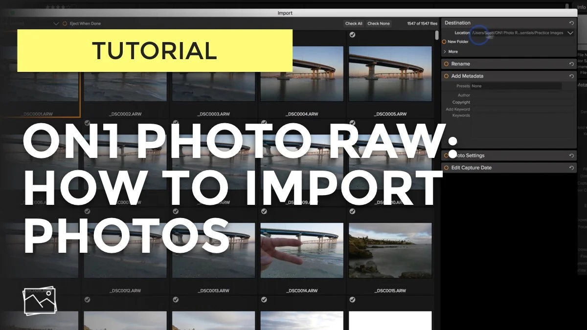Screen dimensions: 587x330
Task: Reset the Add Metadata panel
Action: coord(571,76)
